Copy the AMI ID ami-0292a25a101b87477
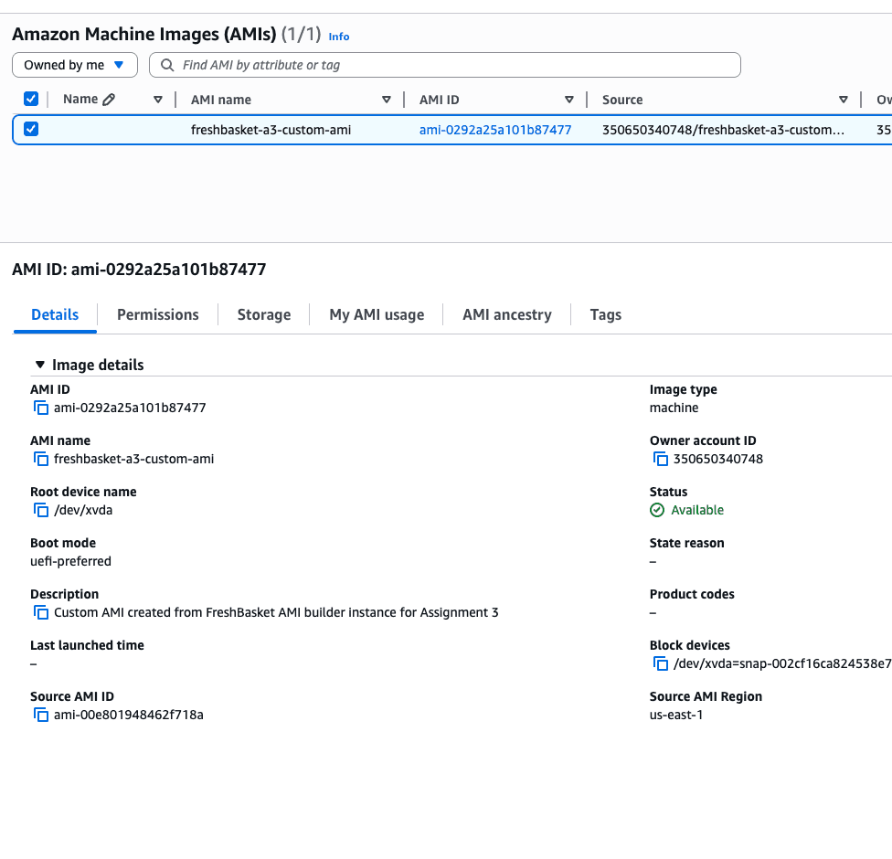The image size is (892, 859). 41,408
